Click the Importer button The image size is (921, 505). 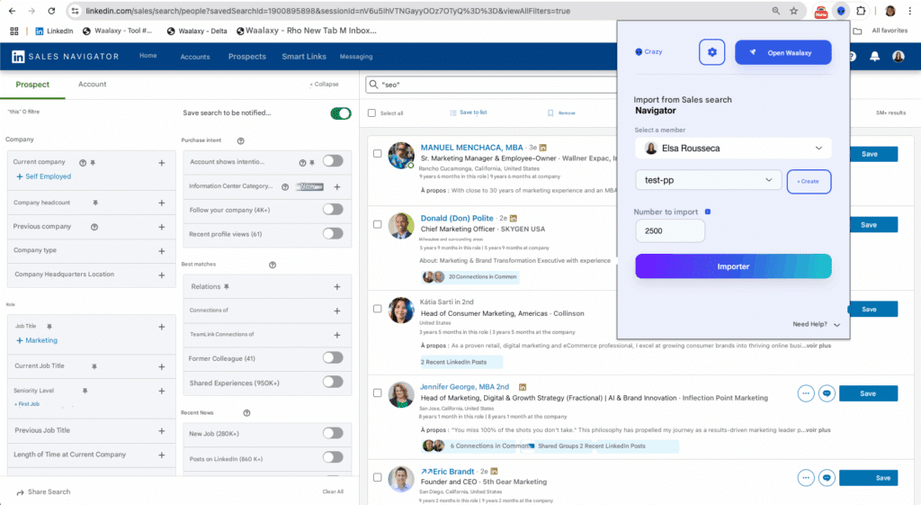(x=733, y=266)
